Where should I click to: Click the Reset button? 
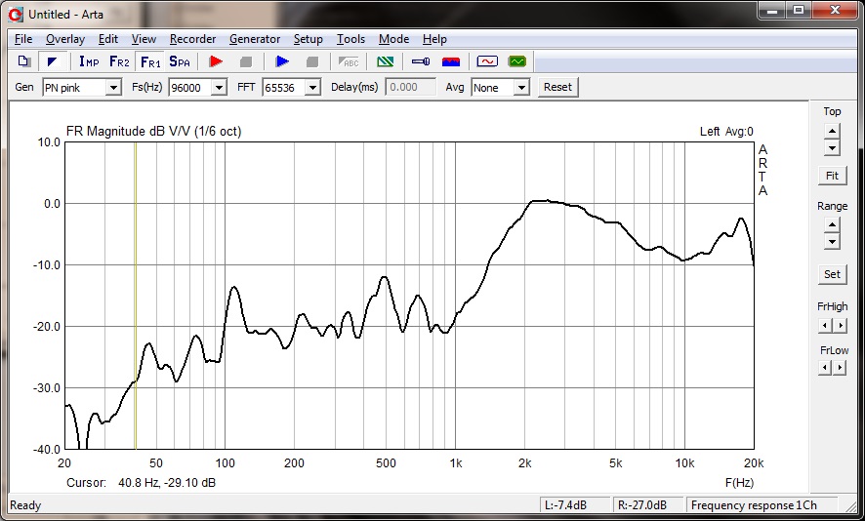pos(557,87)
